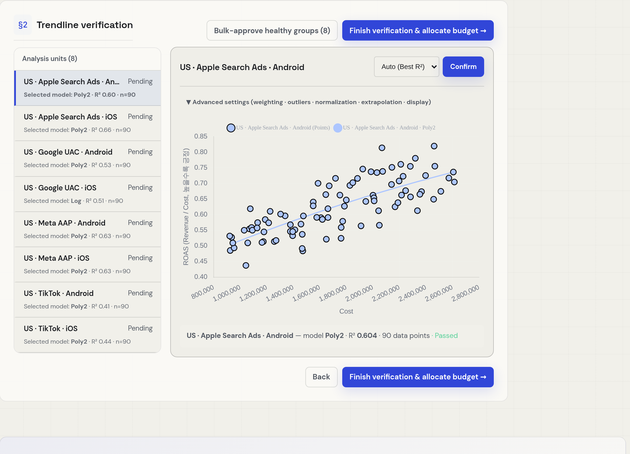Click chart title US · Apple Search Ads · Android
The image size is (630, 454).
(x=242, y=67)
